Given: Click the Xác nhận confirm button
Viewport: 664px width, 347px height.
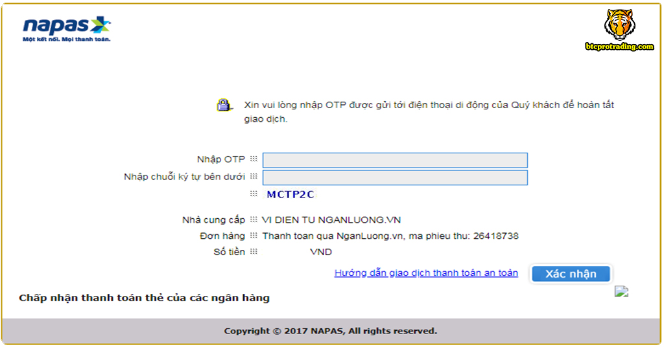Looking at the screenshot, I should click(571, 274).
